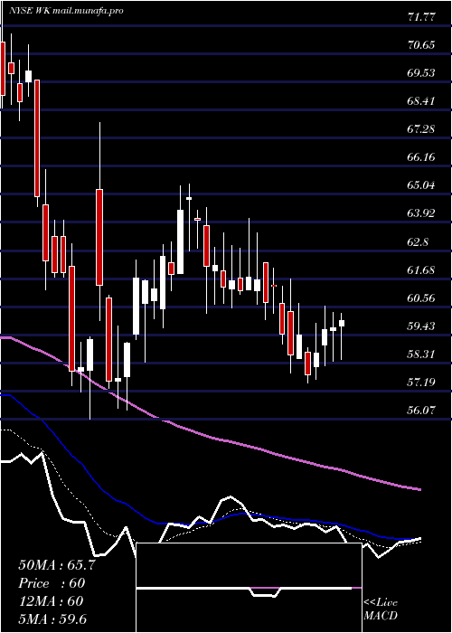Click the 5MA : 59.6 readout
The height and width of the screenshot is (633, 452).
[x=52, y=619]
